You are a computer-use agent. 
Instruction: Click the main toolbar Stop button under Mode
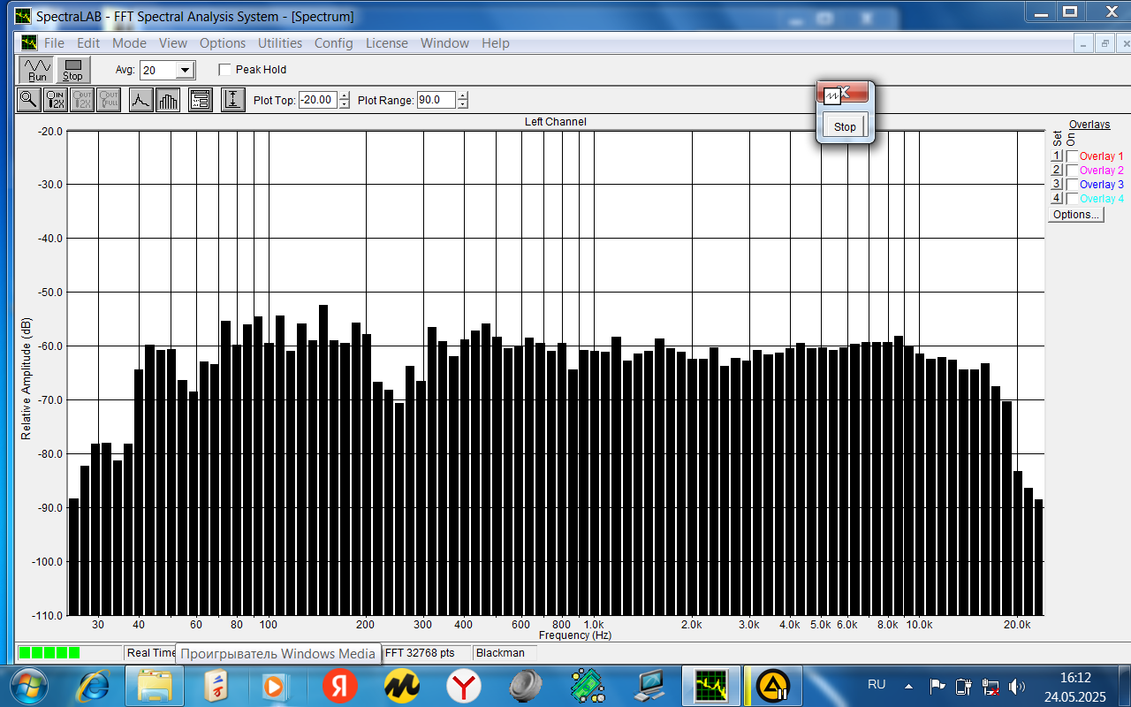72,70
